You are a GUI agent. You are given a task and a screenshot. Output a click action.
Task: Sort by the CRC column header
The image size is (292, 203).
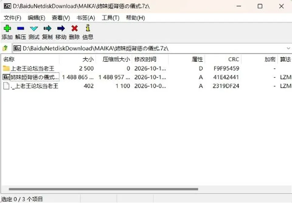click(223, 59)
